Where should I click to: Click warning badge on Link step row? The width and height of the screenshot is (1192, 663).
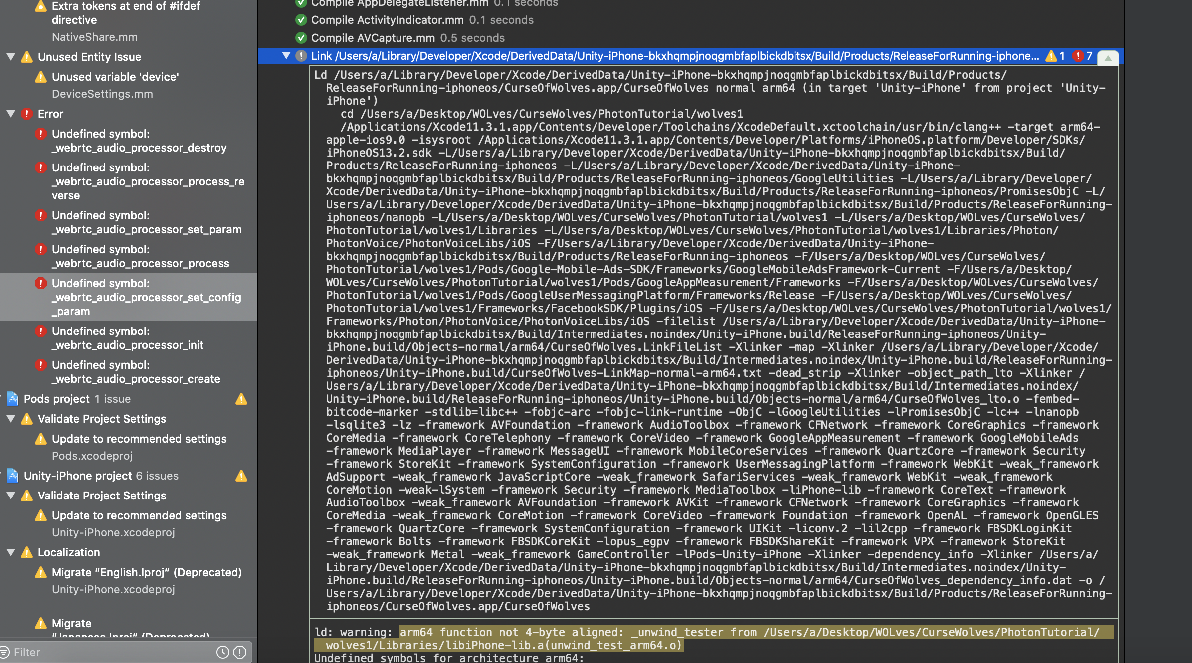tap(1051, 56)
